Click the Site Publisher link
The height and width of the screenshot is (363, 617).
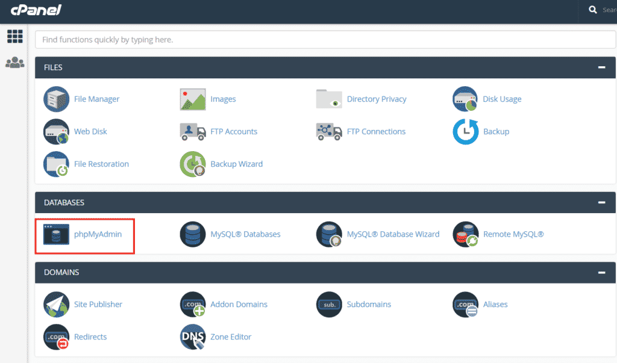pos(98,305)
